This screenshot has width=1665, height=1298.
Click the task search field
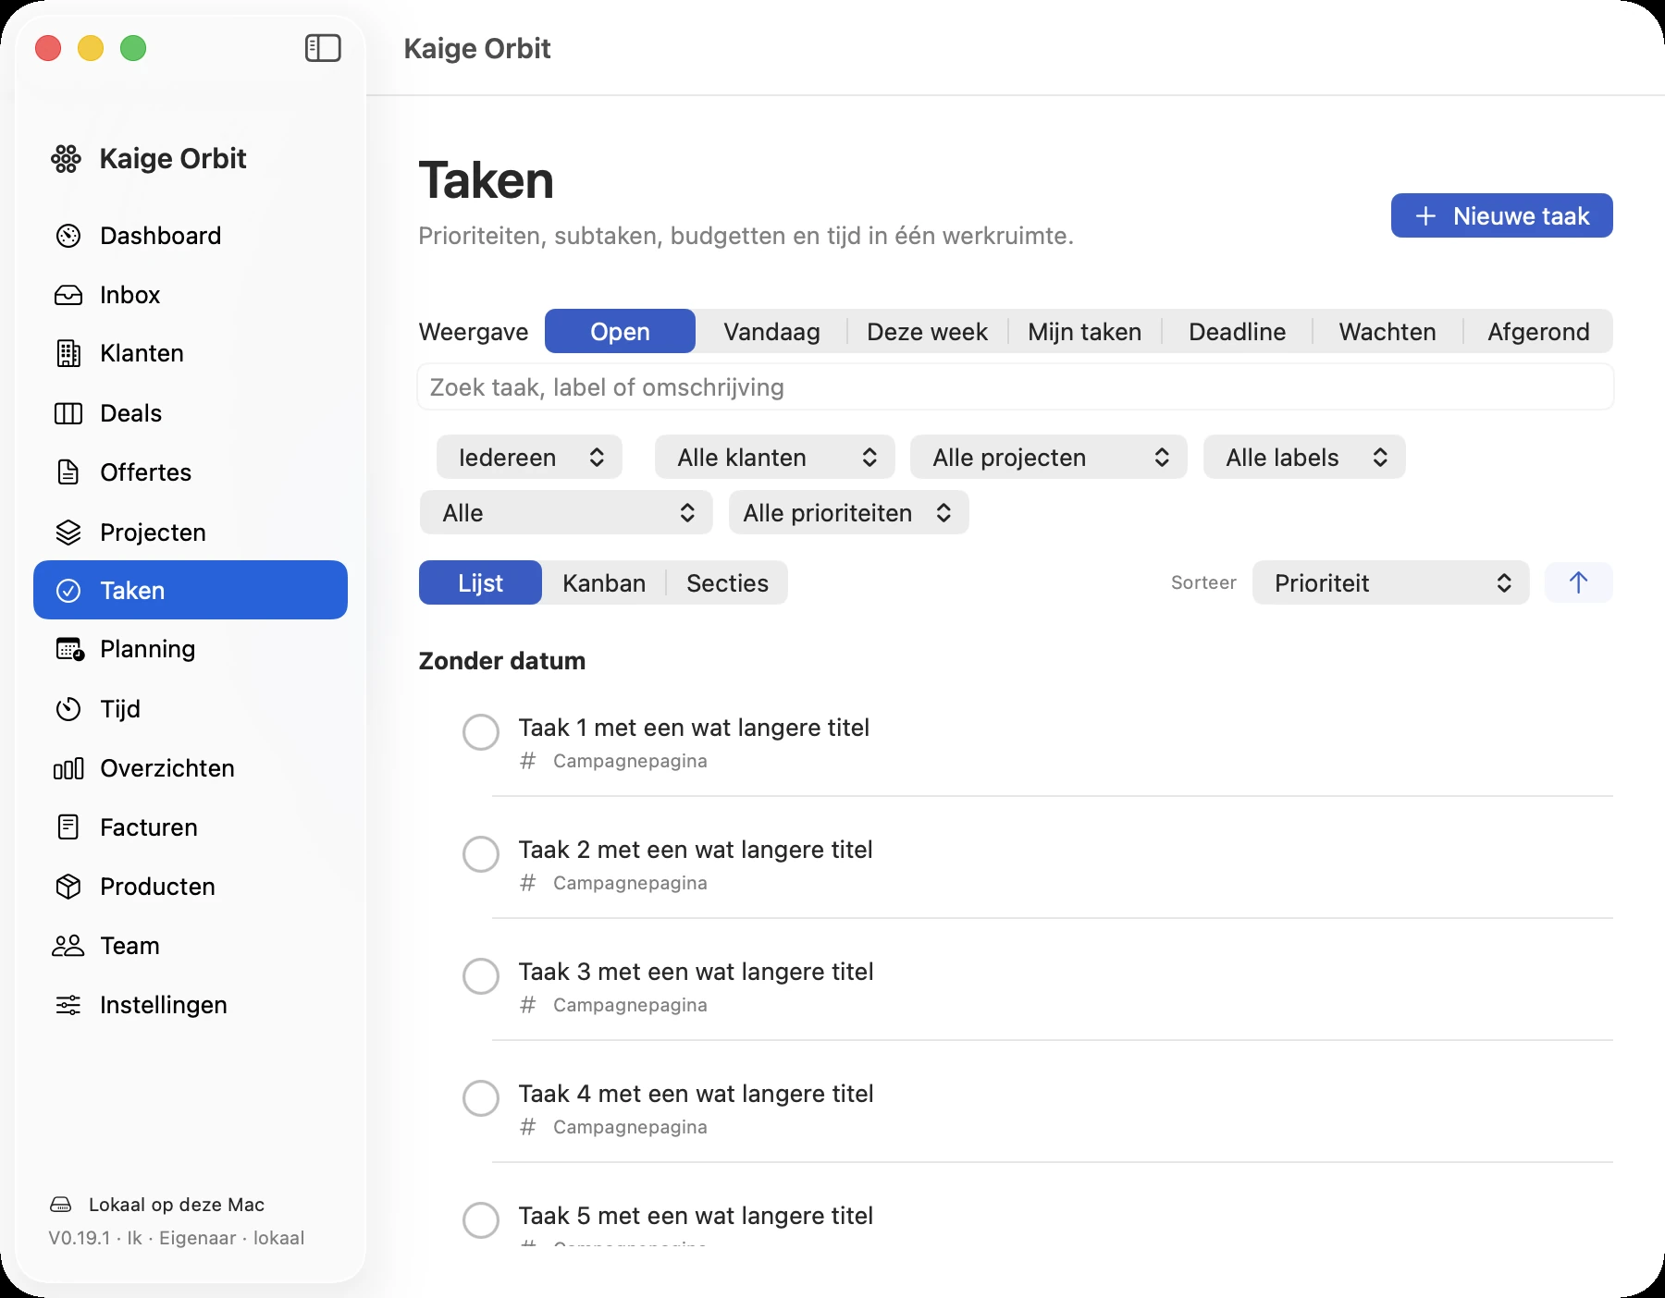(1016, 386)
